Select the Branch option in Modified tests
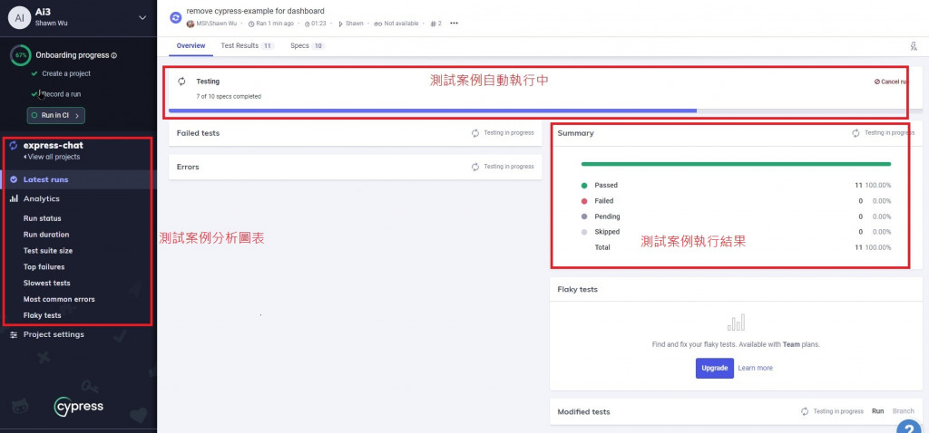929x433 pixels. click(904, 411)
